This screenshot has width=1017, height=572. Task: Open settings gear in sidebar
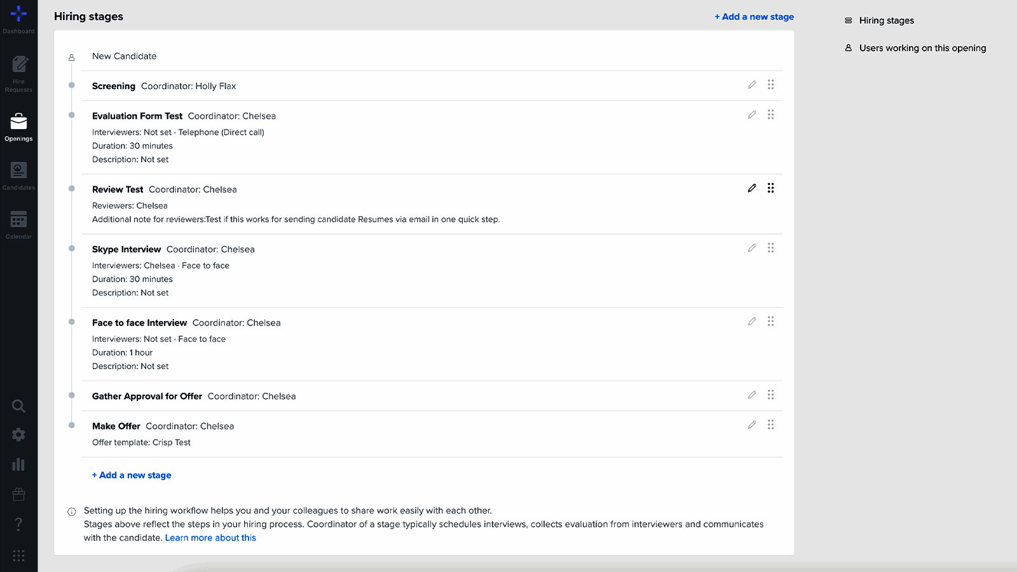point(18,435)
